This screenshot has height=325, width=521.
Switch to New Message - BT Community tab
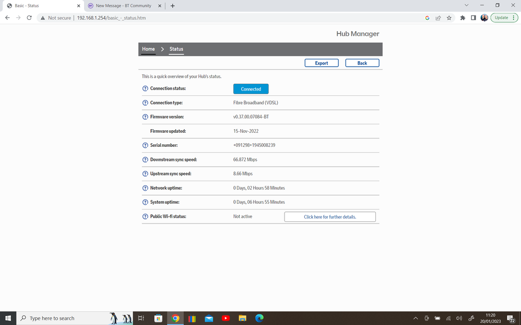123,6
